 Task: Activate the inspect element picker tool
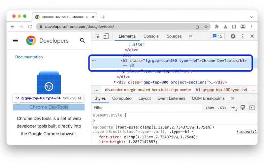pyautogui.click(x=97, y=36)
